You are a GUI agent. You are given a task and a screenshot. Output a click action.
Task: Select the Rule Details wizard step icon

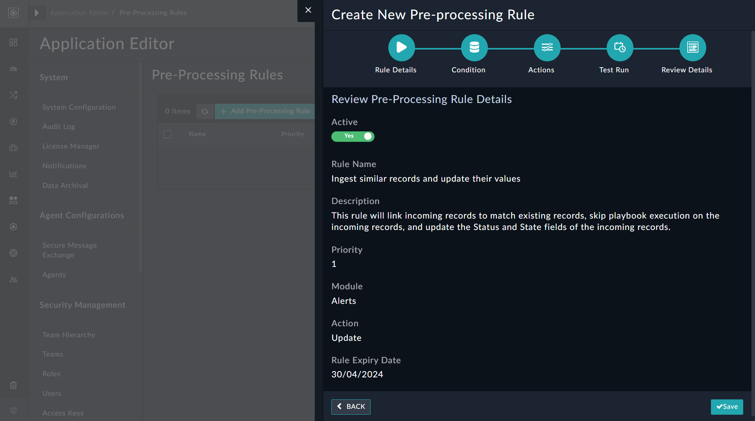coord(401,48)
